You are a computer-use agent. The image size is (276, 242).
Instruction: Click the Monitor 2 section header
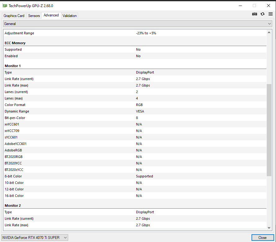coord(13,206)
